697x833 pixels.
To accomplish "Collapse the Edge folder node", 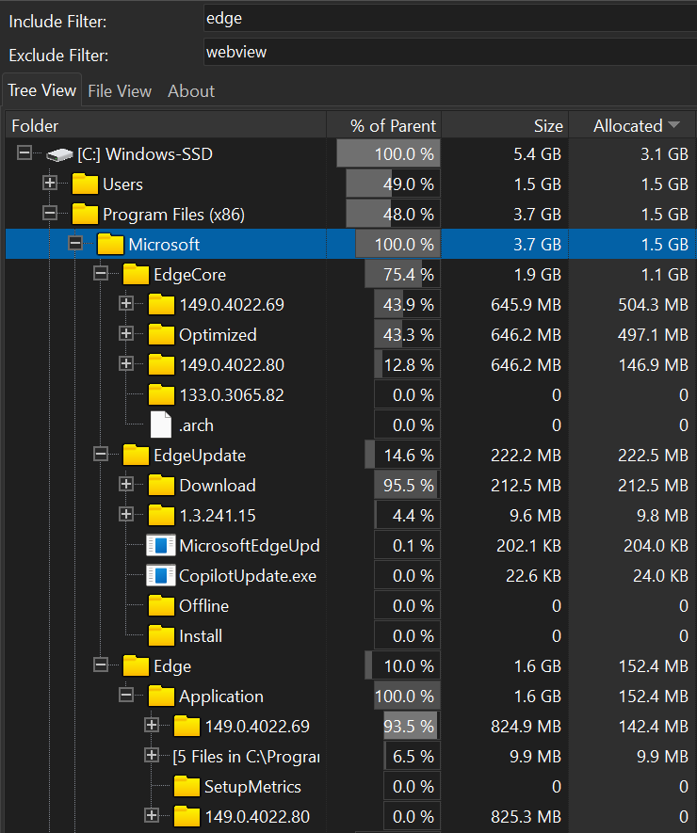I will pos(101,665).
